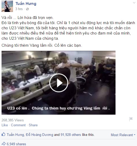Click the 268,385 Views count
The width and height of the screenshot is (137, 146).
[x=13, y=120]
